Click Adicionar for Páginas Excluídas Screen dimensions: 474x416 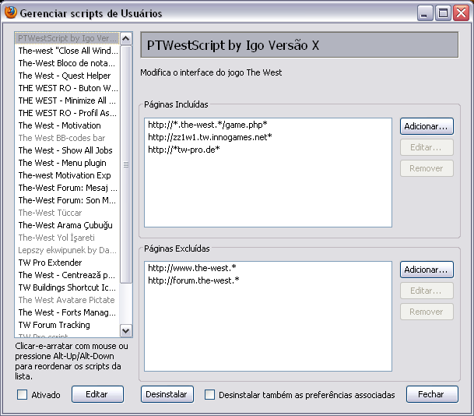pos(427,270)
